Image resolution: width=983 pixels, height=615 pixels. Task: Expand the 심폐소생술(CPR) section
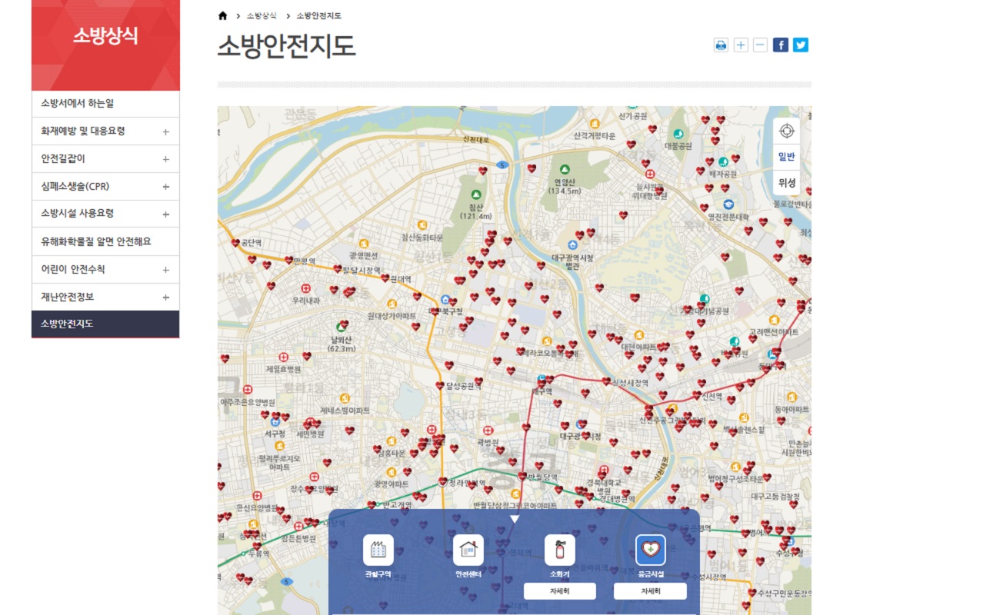tap(105, 186)
